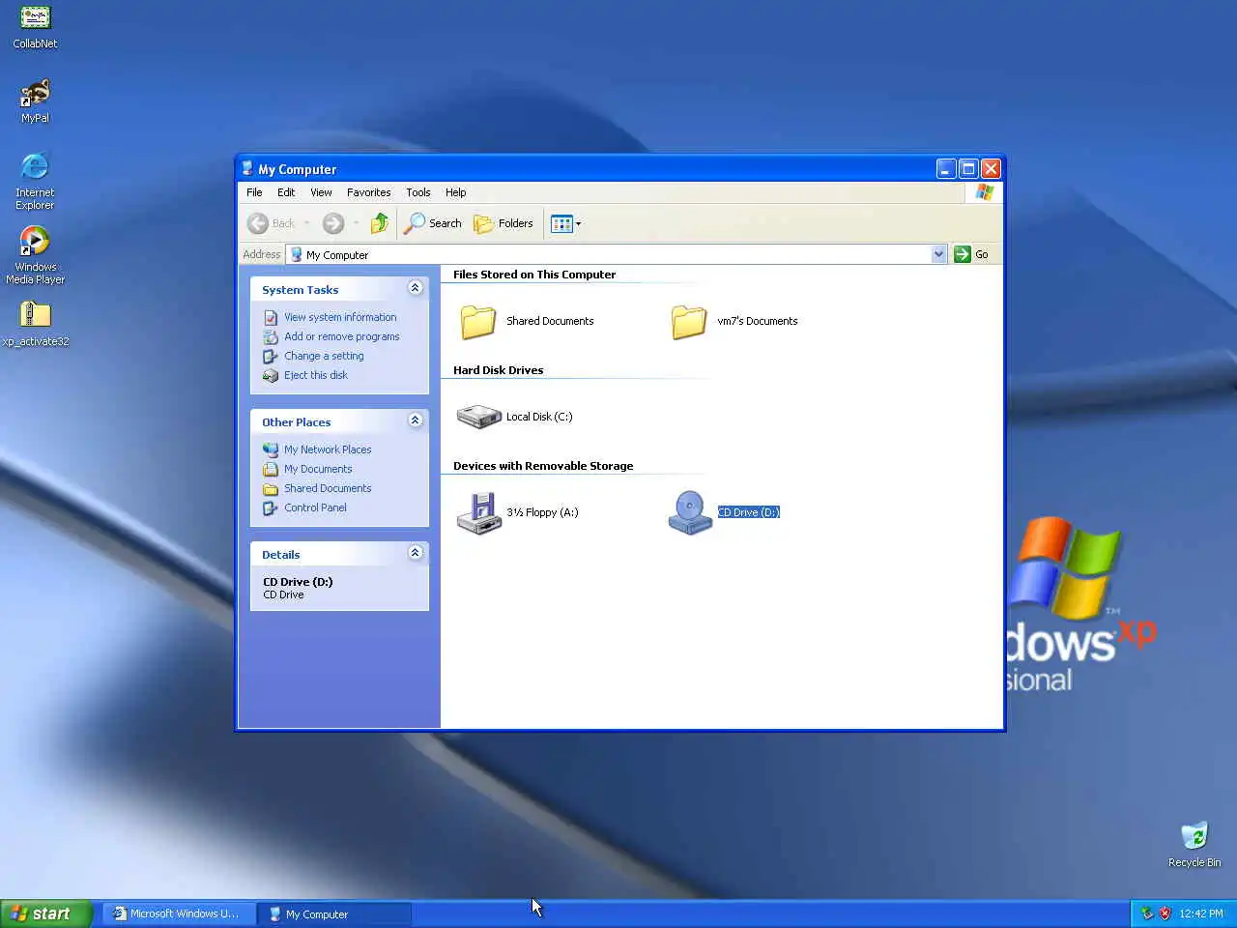The image size is (1237, 928).
Task: Click the view system information icon
Action: (271, 317)
